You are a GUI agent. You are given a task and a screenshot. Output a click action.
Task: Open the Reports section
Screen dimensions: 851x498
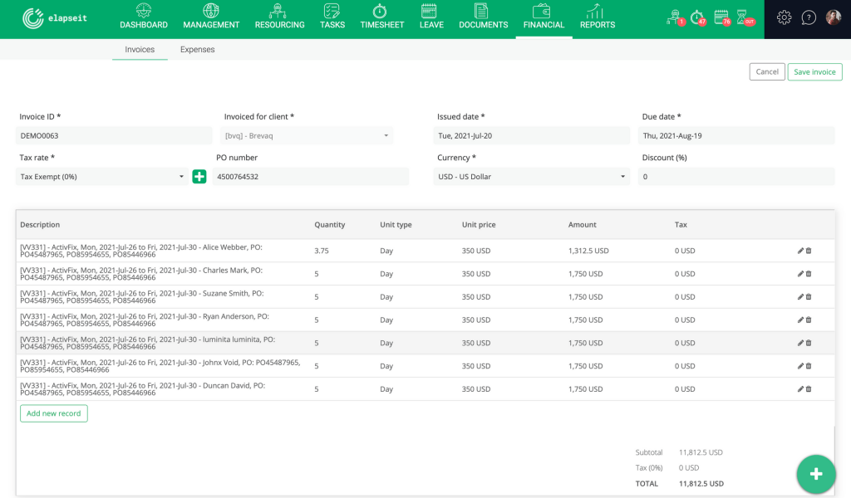pyautogui.click(x=597, y=17)
